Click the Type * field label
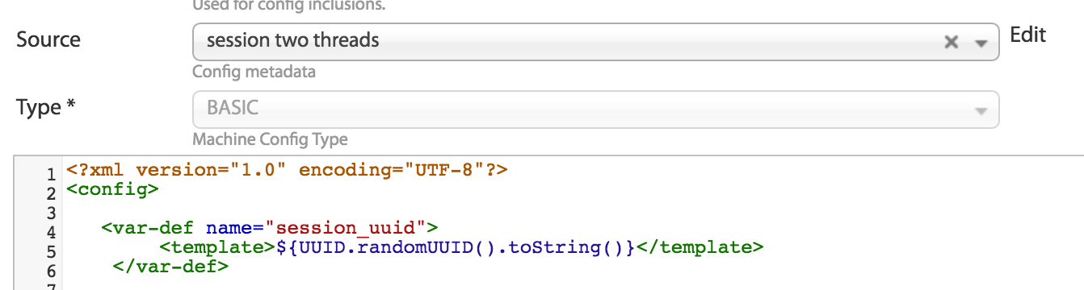 (x=46, y=107)
